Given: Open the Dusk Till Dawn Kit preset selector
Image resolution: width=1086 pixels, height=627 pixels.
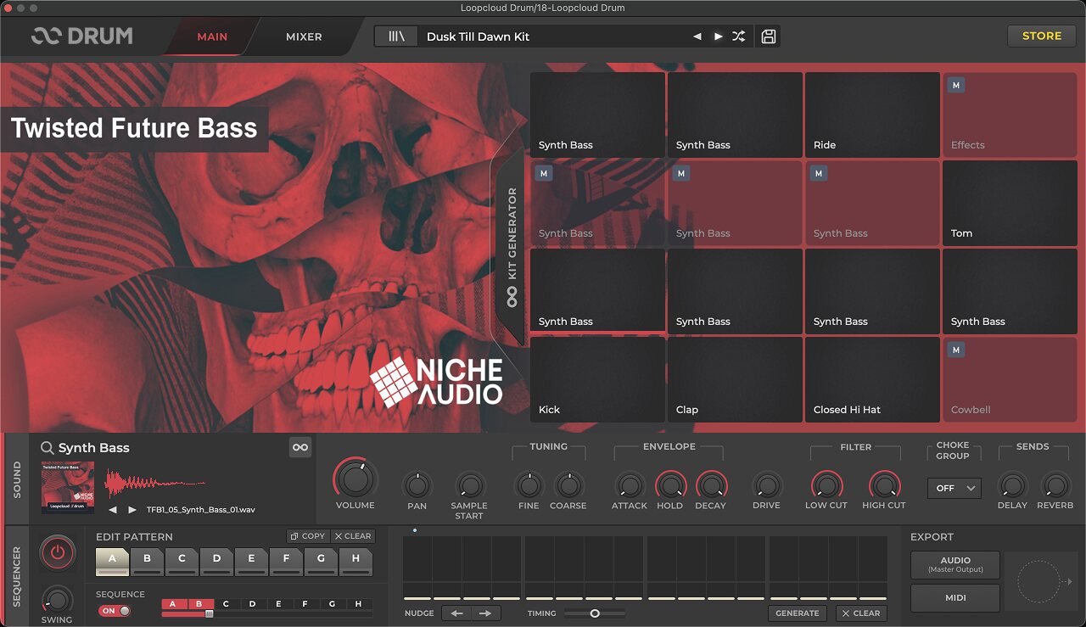Looking at the screenshot, I should (556, 36).
